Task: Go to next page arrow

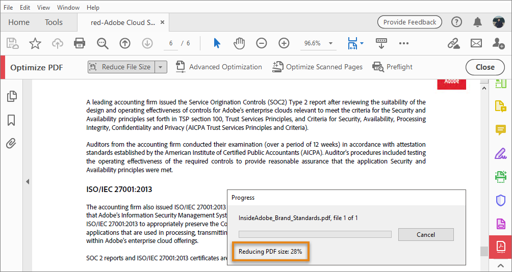Action: coord(147,43)
